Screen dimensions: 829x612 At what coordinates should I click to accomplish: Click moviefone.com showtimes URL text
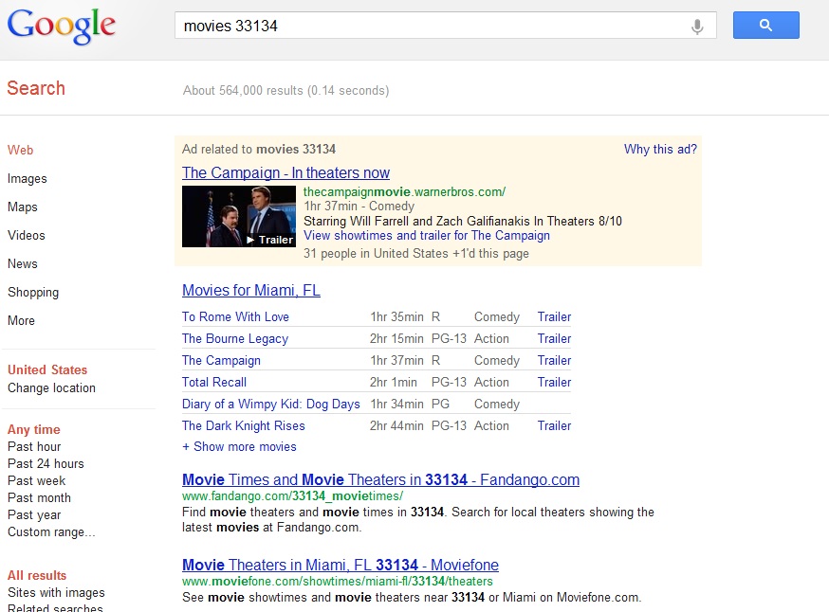coord(338,582)
